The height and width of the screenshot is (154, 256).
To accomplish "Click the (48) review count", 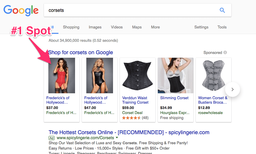I will click(x=145, y=118).
